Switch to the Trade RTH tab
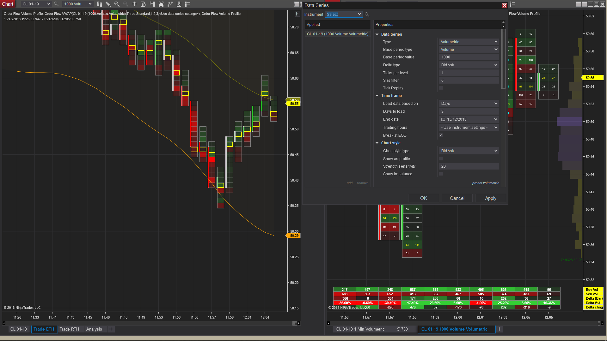The width and height of the screenshot is (607, 341). tap(69, 329)
